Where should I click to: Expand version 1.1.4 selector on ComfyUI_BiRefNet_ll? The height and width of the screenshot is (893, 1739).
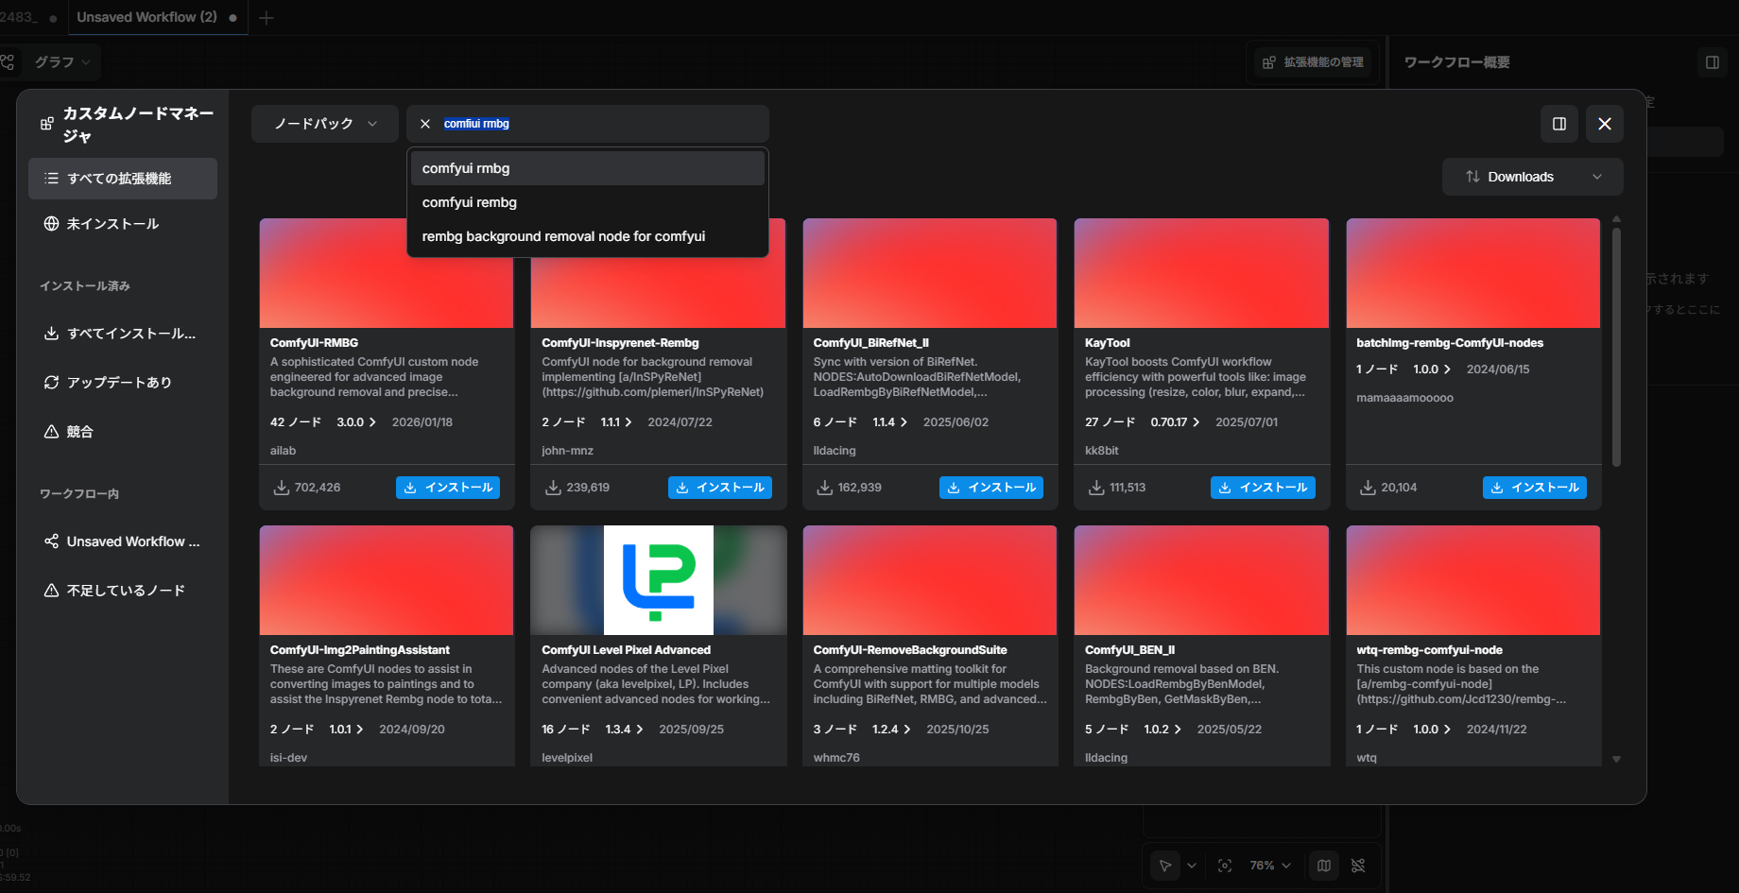point(889,422)
